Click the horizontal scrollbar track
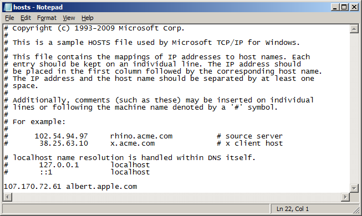Screen dimensions: 362x216 (x=177, y=197)
